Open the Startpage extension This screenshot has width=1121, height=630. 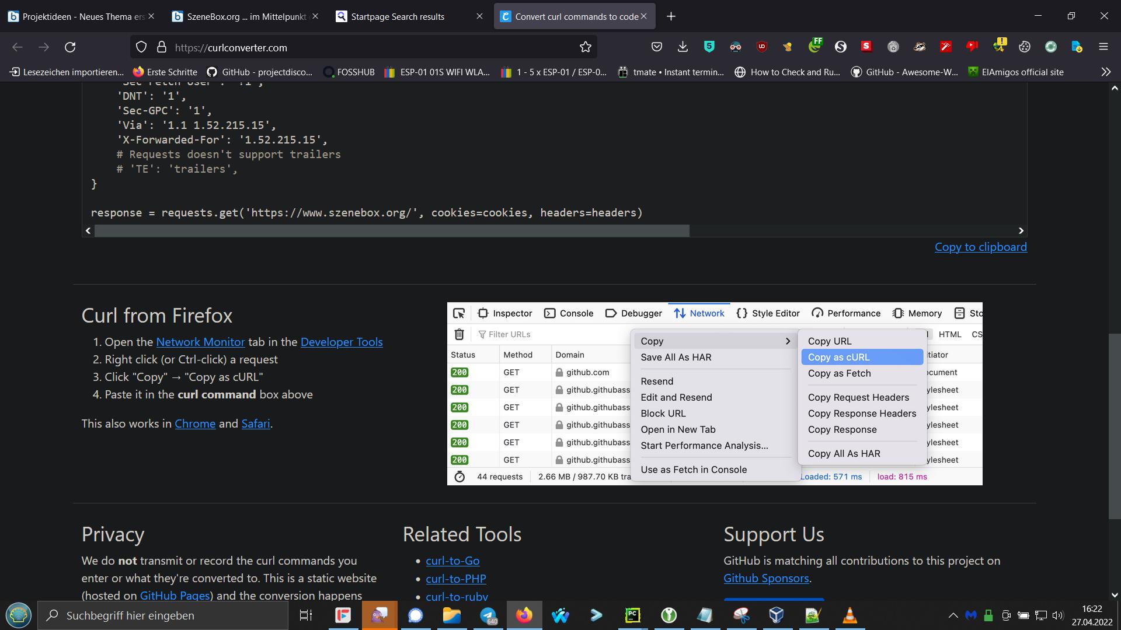click(x=841, y=47)
